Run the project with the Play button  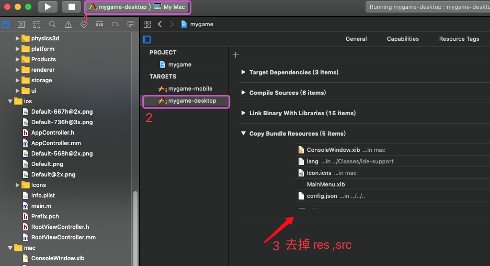point(48,7)
